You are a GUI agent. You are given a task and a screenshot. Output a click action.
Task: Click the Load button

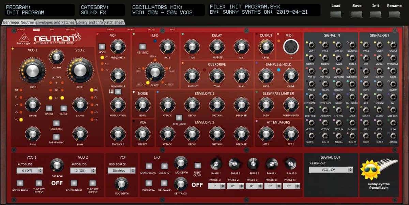point(336,14)
